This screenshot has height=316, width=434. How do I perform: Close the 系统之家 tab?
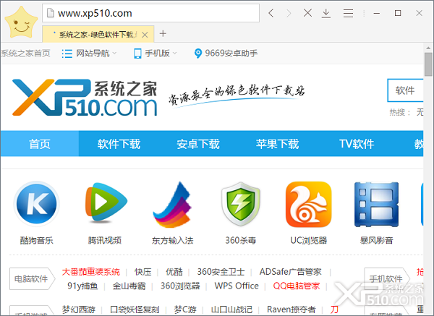point(145,35)
